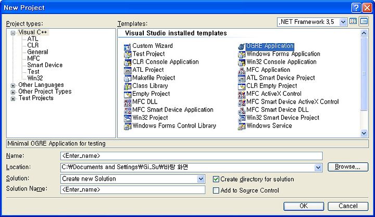Select the OGRE Application template icon
The width and height of the screenshot is (375, 217).
(242, 47)
